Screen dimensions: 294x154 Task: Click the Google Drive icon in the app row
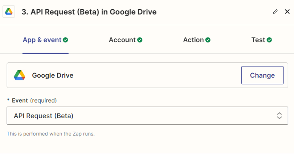tap(20, 75)
